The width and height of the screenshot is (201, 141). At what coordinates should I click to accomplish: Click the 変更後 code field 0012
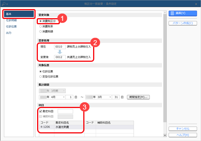click(x=60, y=57)
